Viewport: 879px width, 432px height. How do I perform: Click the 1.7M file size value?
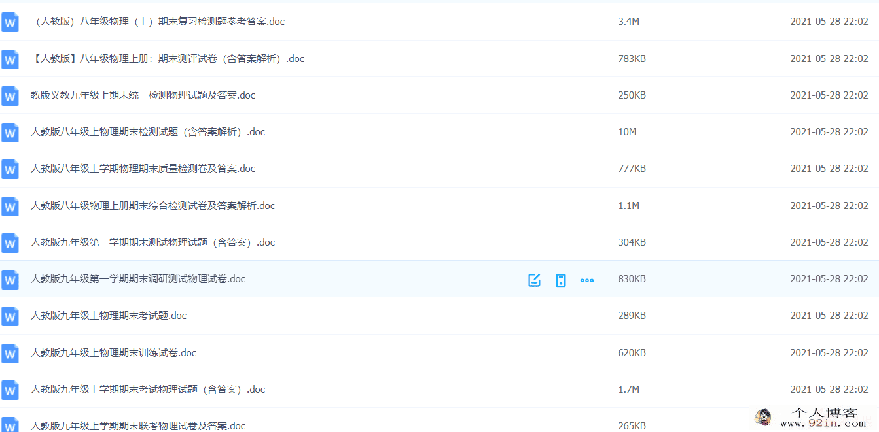coord(628,389)
